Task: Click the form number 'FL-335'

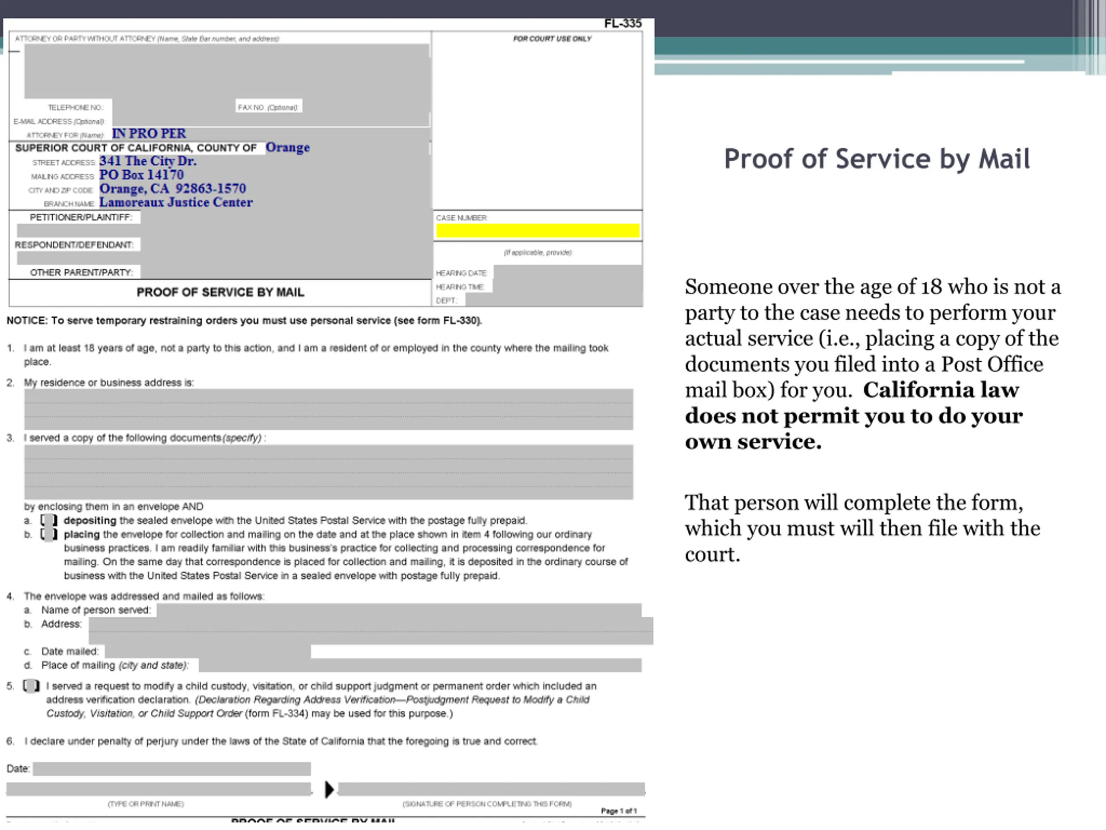Action: point(623,23)
